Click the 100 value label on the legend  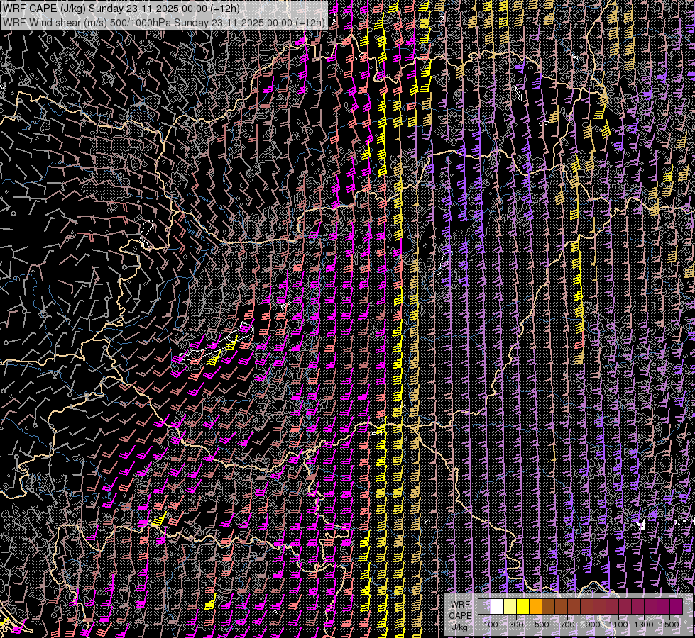pyautogui.click(x=491, y=625)
